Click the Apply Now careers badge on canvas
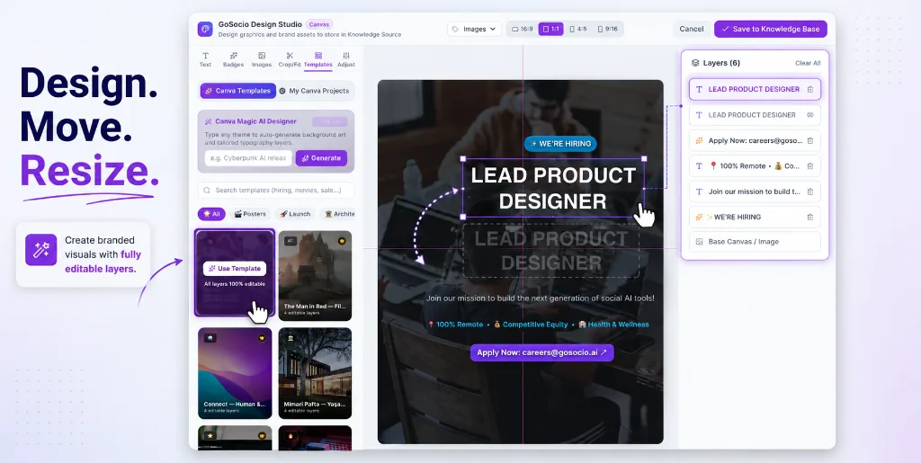 click(x=541, y=352)
